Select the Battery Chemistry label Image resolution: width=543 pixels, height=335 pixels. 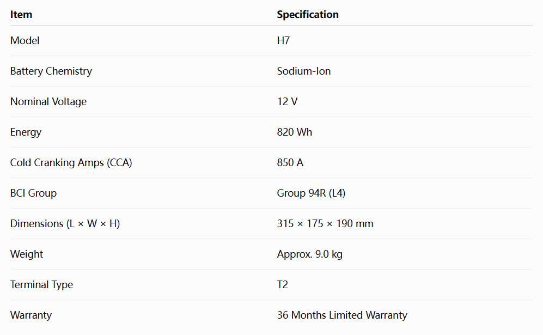(51, 71)
